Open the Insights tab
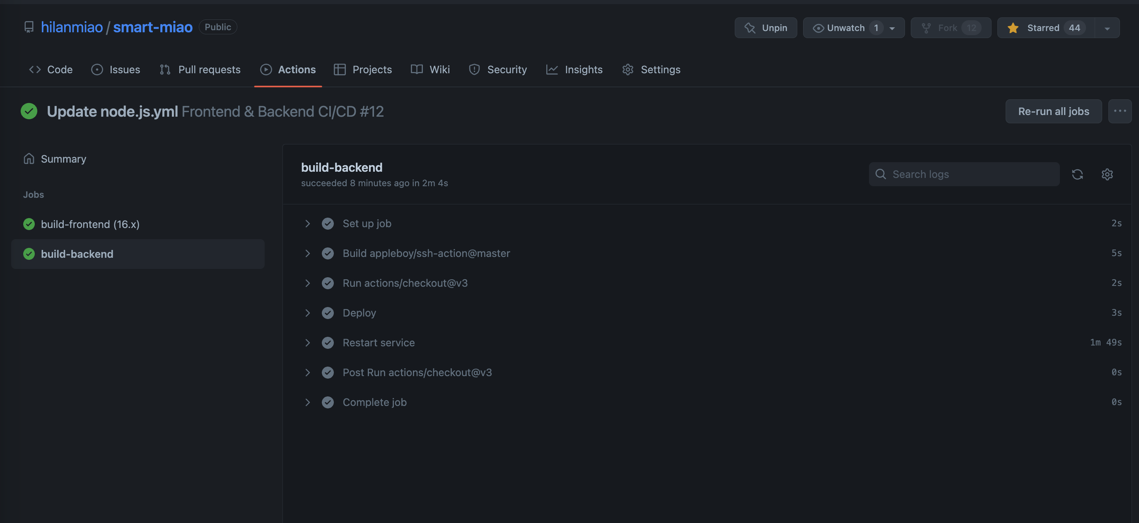 574,70
